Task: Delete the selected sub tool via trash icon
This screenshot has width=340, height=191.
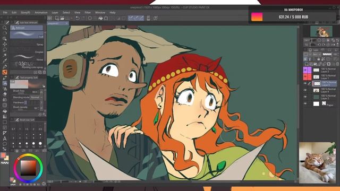Action: pyautogui.click(x=44, y=72)
